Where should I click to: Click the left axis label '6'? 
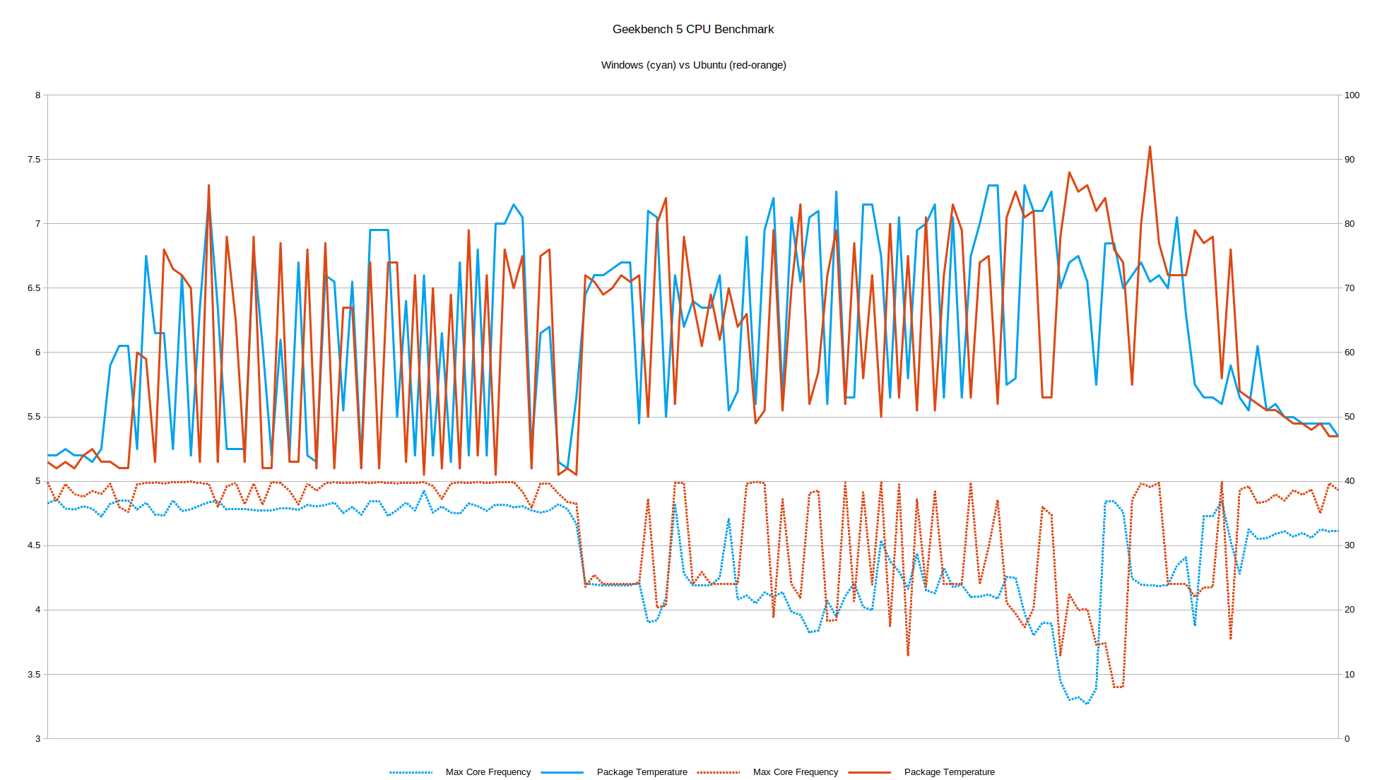38,353
